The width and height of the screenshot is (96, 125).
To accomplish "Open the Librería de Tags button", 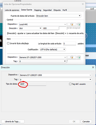I will [13, 121].
